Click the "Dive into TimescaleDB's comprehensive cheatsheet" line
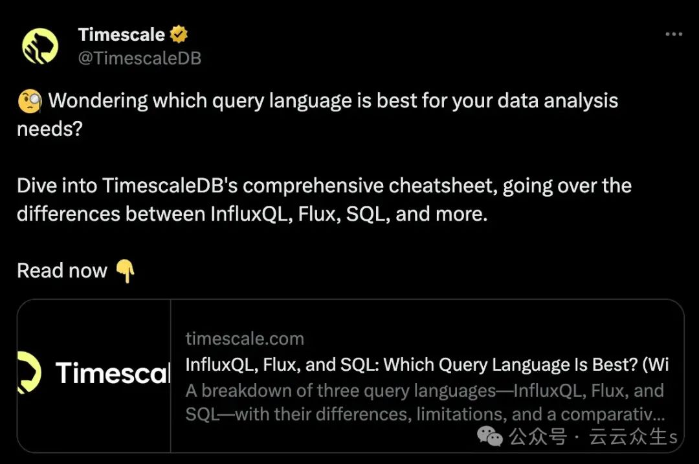 pos(324,186)
